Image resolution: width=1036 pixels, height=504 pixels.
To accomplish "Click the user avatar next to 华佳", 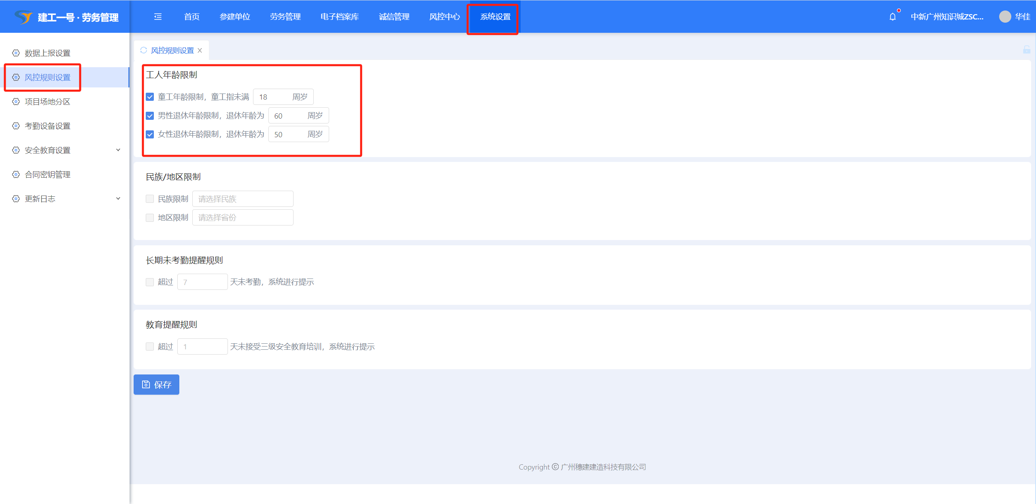I will tap(1004, 17).
